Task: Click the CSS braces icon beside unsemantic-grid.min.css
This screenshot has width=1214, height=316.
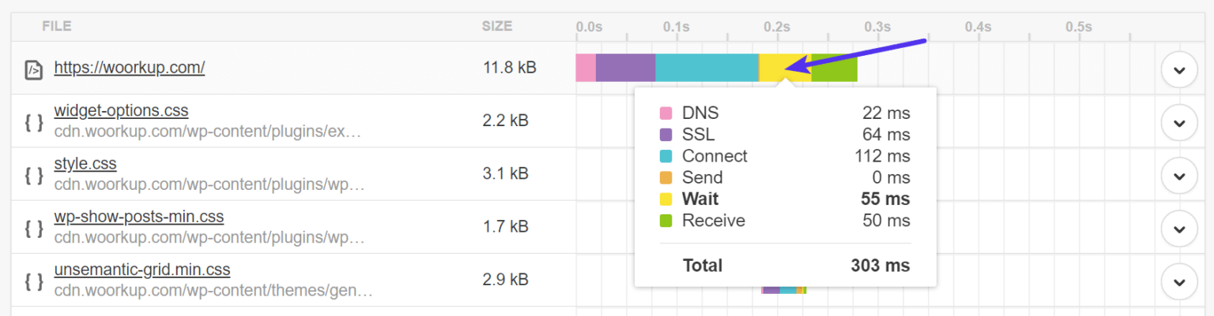Action: click(33, 281)
